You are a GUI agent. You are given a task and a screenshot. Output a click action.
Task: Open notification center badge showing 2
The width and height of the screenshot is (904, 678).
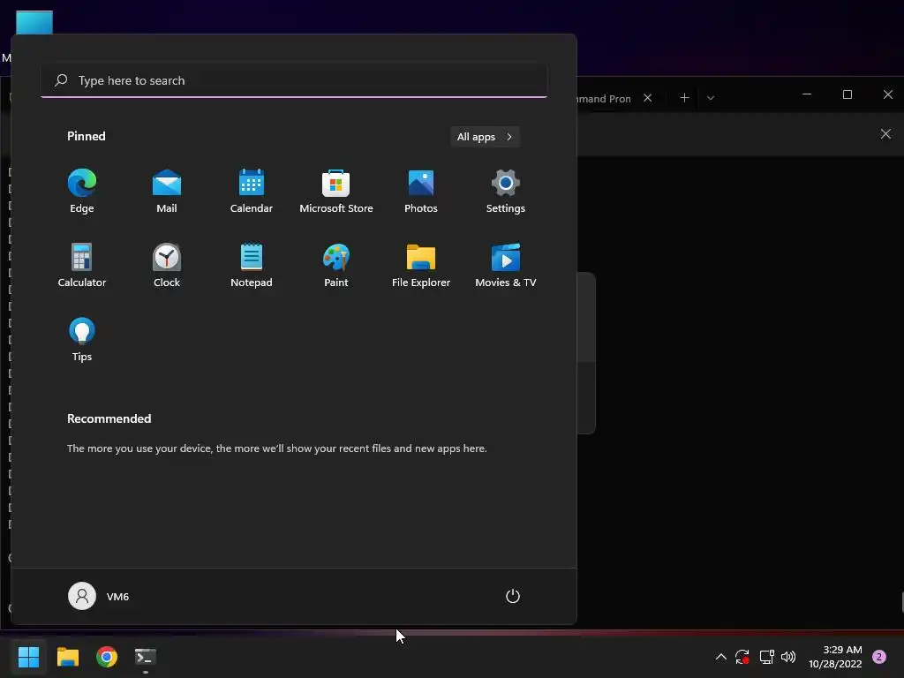879,657
